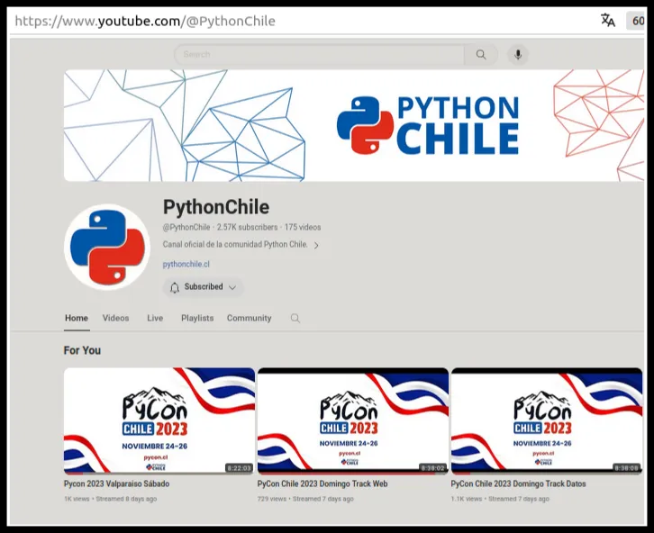Click title PyCon Chile 2023 Domingo Track Web

coord(322,483)
